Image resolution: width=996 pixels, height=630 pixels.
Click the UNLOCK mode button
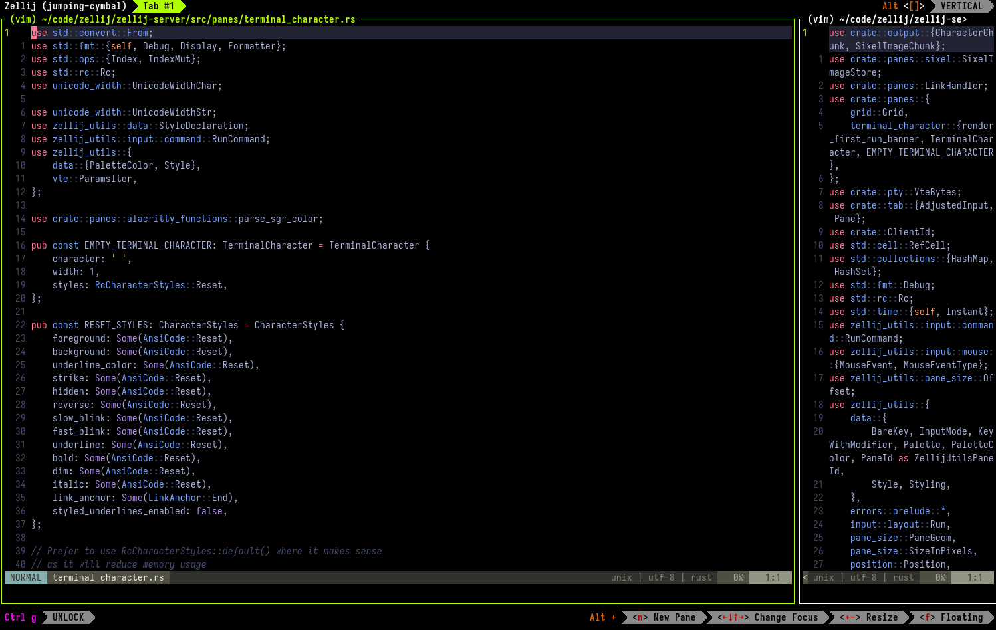[68, 617]
